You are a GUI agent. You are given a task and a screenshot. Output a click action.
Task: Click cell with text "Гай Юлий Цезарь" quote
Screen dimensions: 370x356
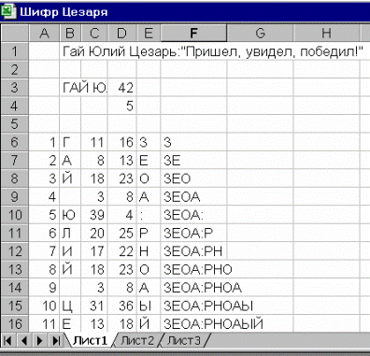pyautogui.click(x=213, y=51)
